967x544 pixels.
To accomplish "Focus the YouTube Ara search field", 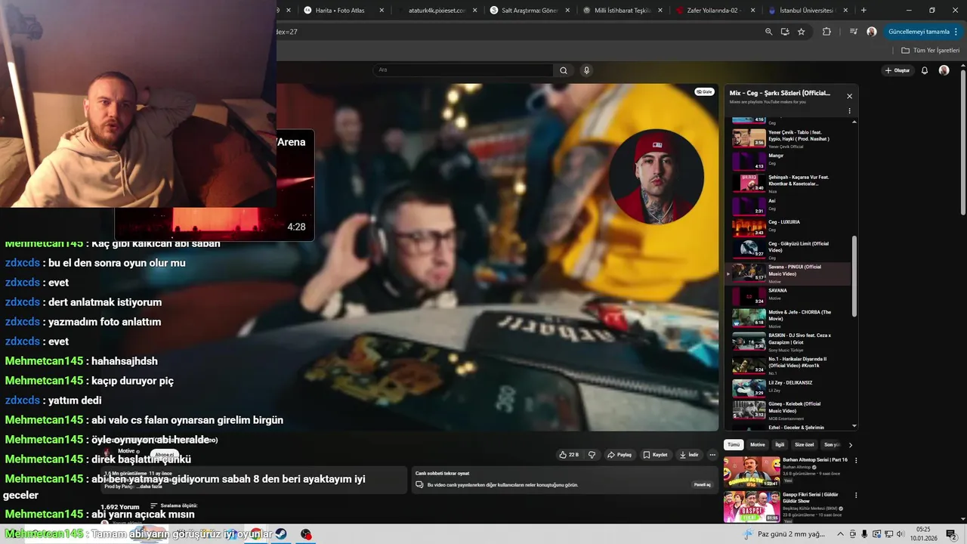I will 463,70.
